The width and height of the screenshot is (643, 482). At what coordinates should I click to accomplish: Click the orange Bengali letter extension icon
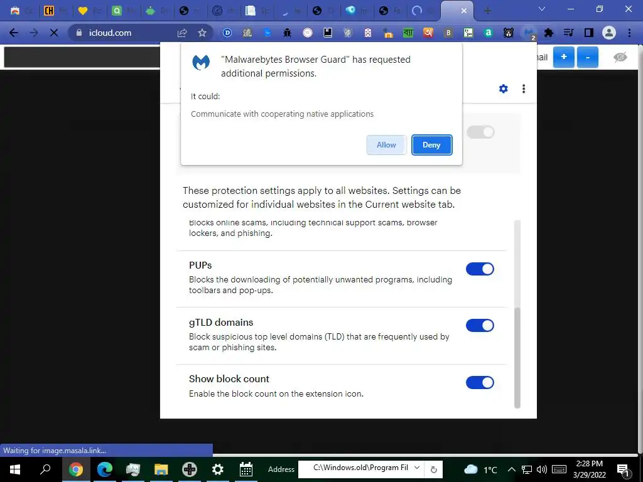click(428, 33)
